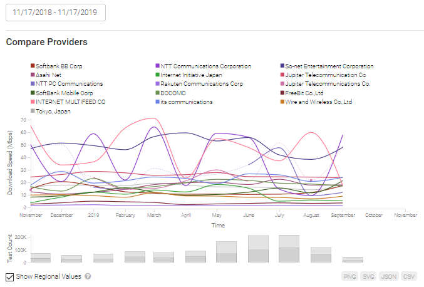Click Rakuten Communications Corp legend label
The image size is (424, 287).
click(202, 84)
